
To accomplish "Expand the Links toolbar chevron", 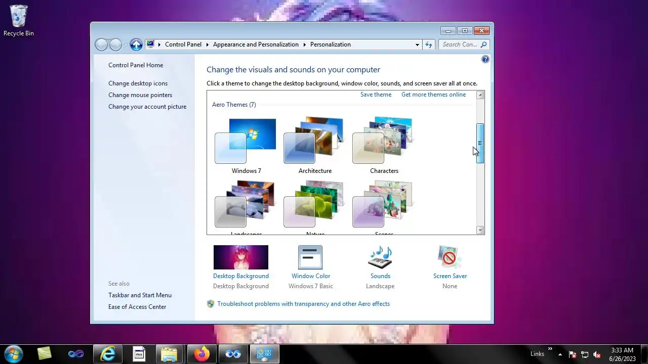I will 550,349.
